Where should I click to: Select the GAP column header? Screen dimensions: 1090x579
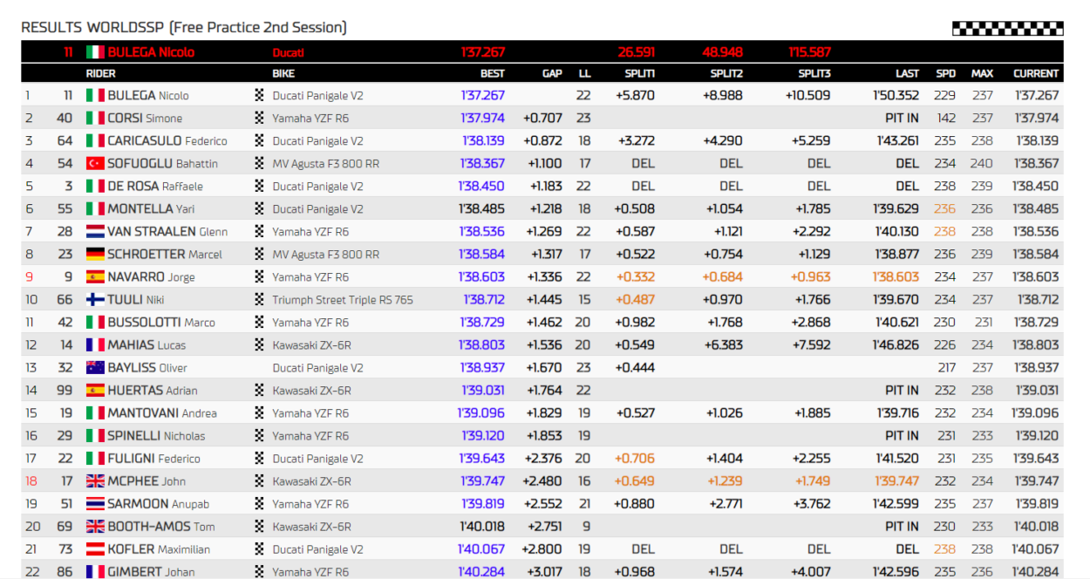click(x=552, y=73)
